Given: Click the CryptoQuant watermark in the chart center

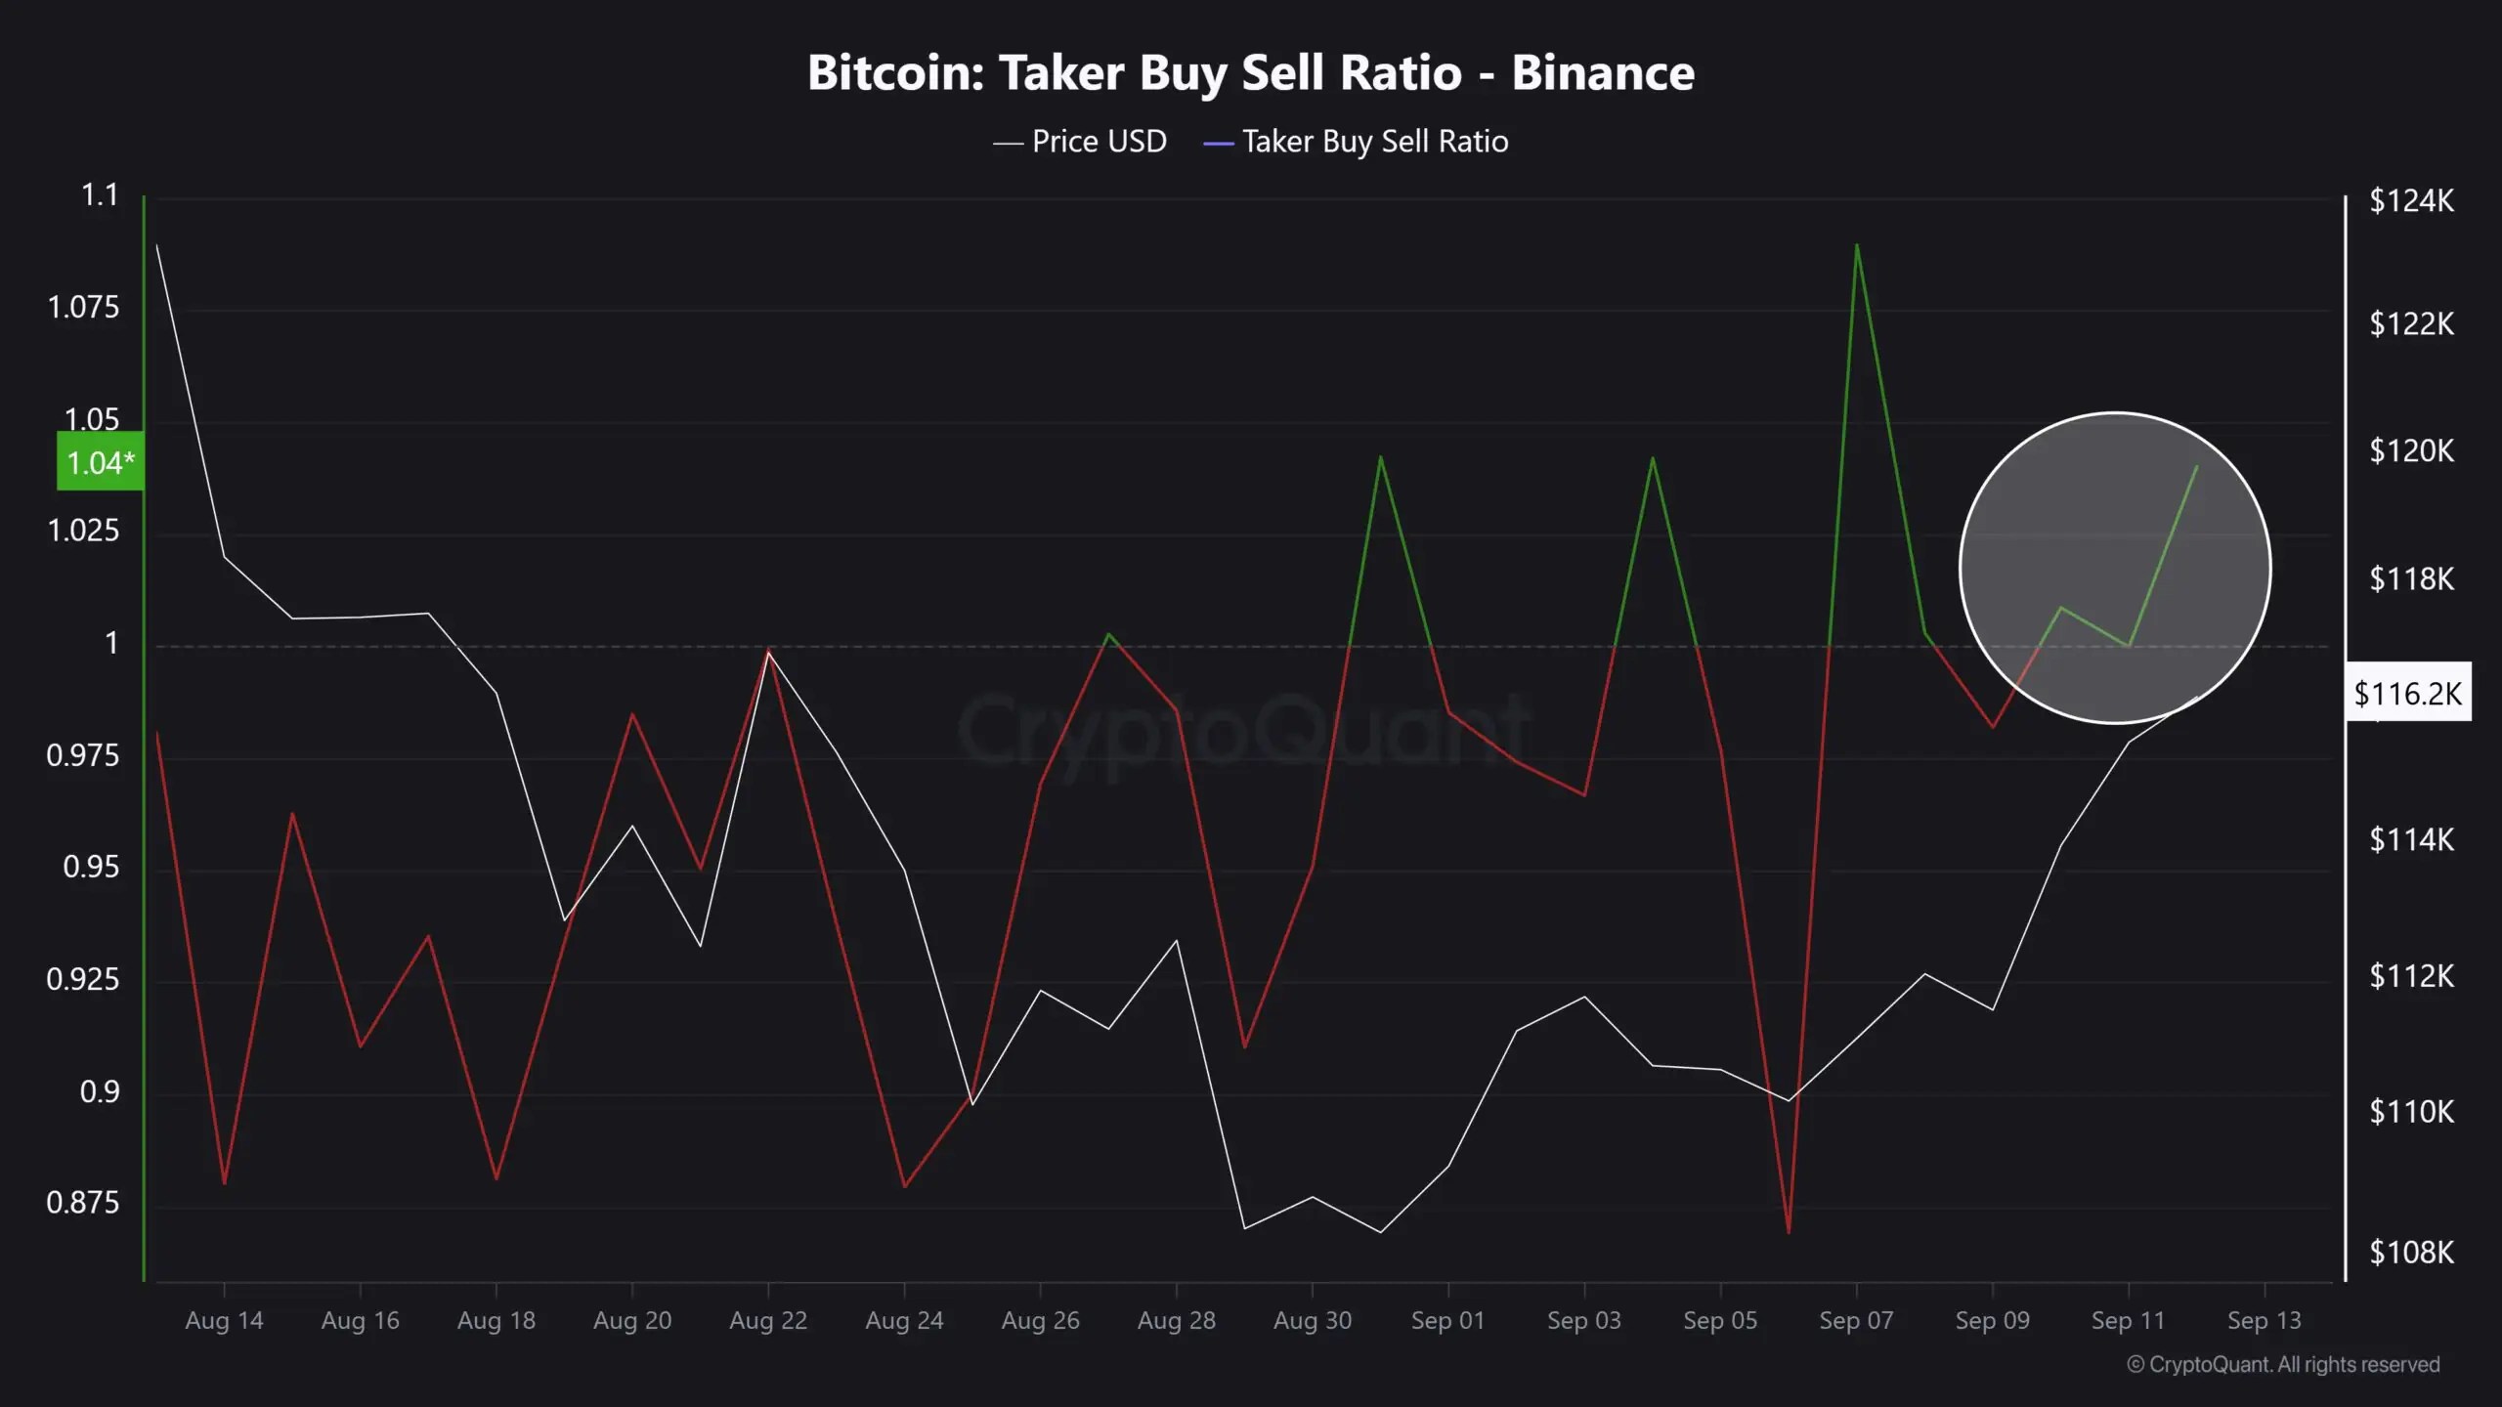Looking at the screenshot, I should (x=1243, y=728).
